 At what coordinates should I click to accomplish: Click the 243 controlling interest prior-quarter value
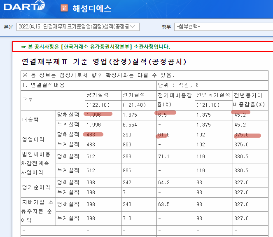[x=127, y=204]
